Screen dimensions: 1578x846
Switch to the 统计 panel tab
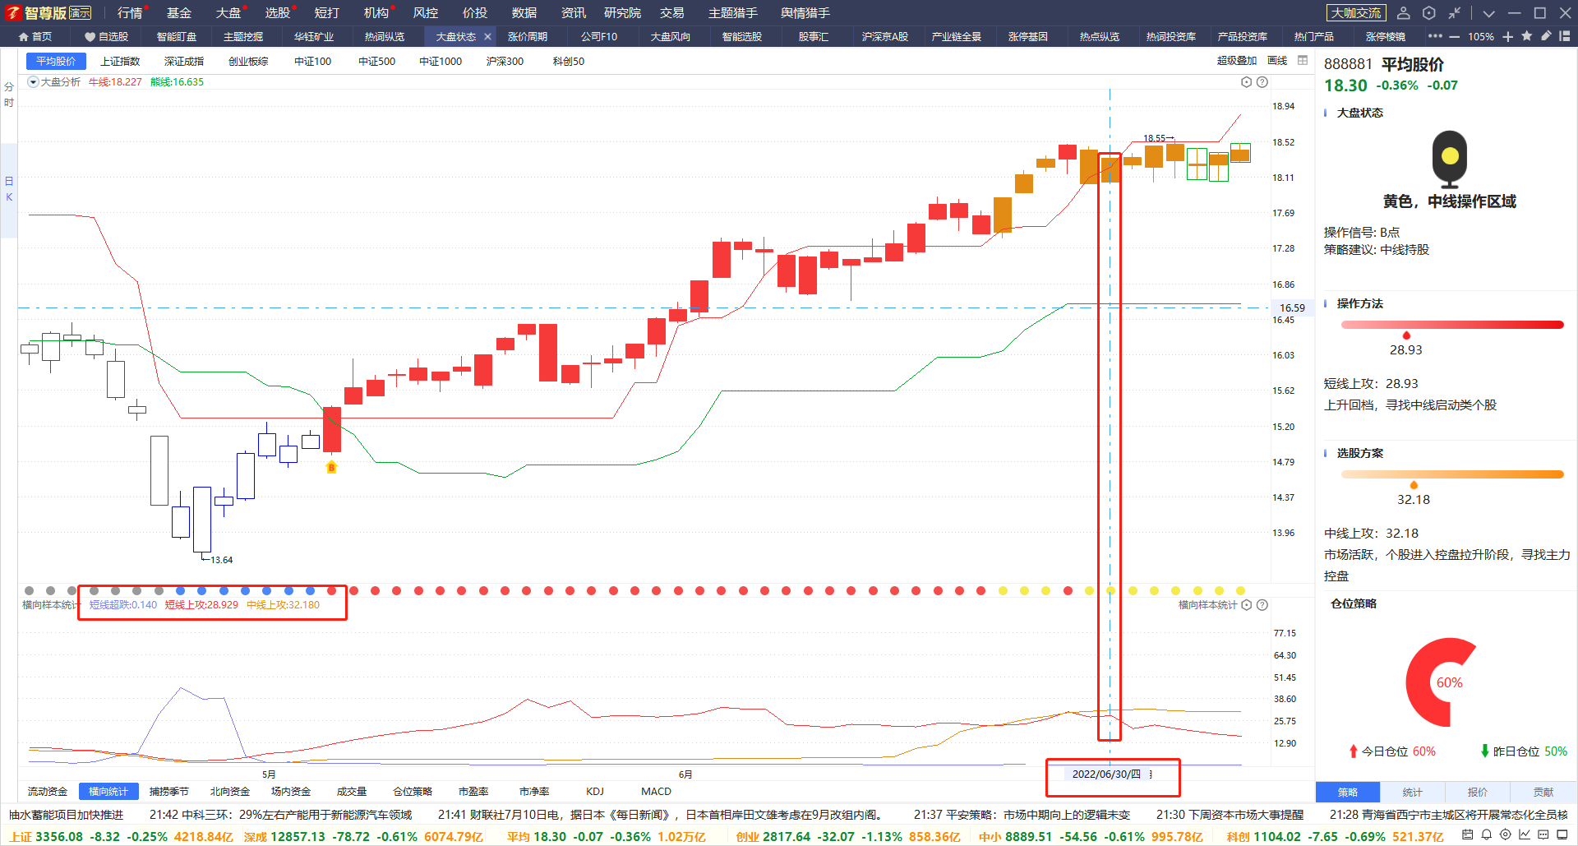click(x=1413, y=793)
